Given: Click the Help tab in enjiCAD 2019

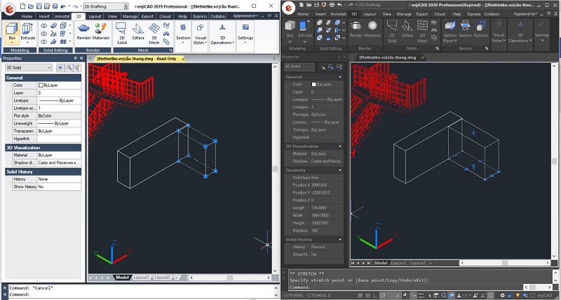Looking at the screenshot, I should click(x=182, y=16).
